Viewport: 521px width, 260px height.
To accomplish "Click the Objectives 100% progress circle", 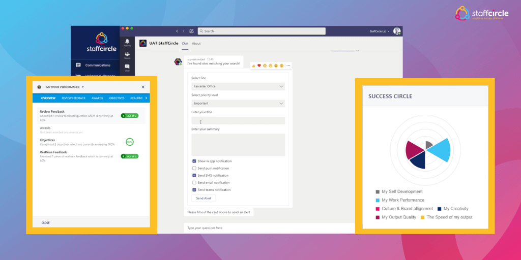I will [130, 142].
